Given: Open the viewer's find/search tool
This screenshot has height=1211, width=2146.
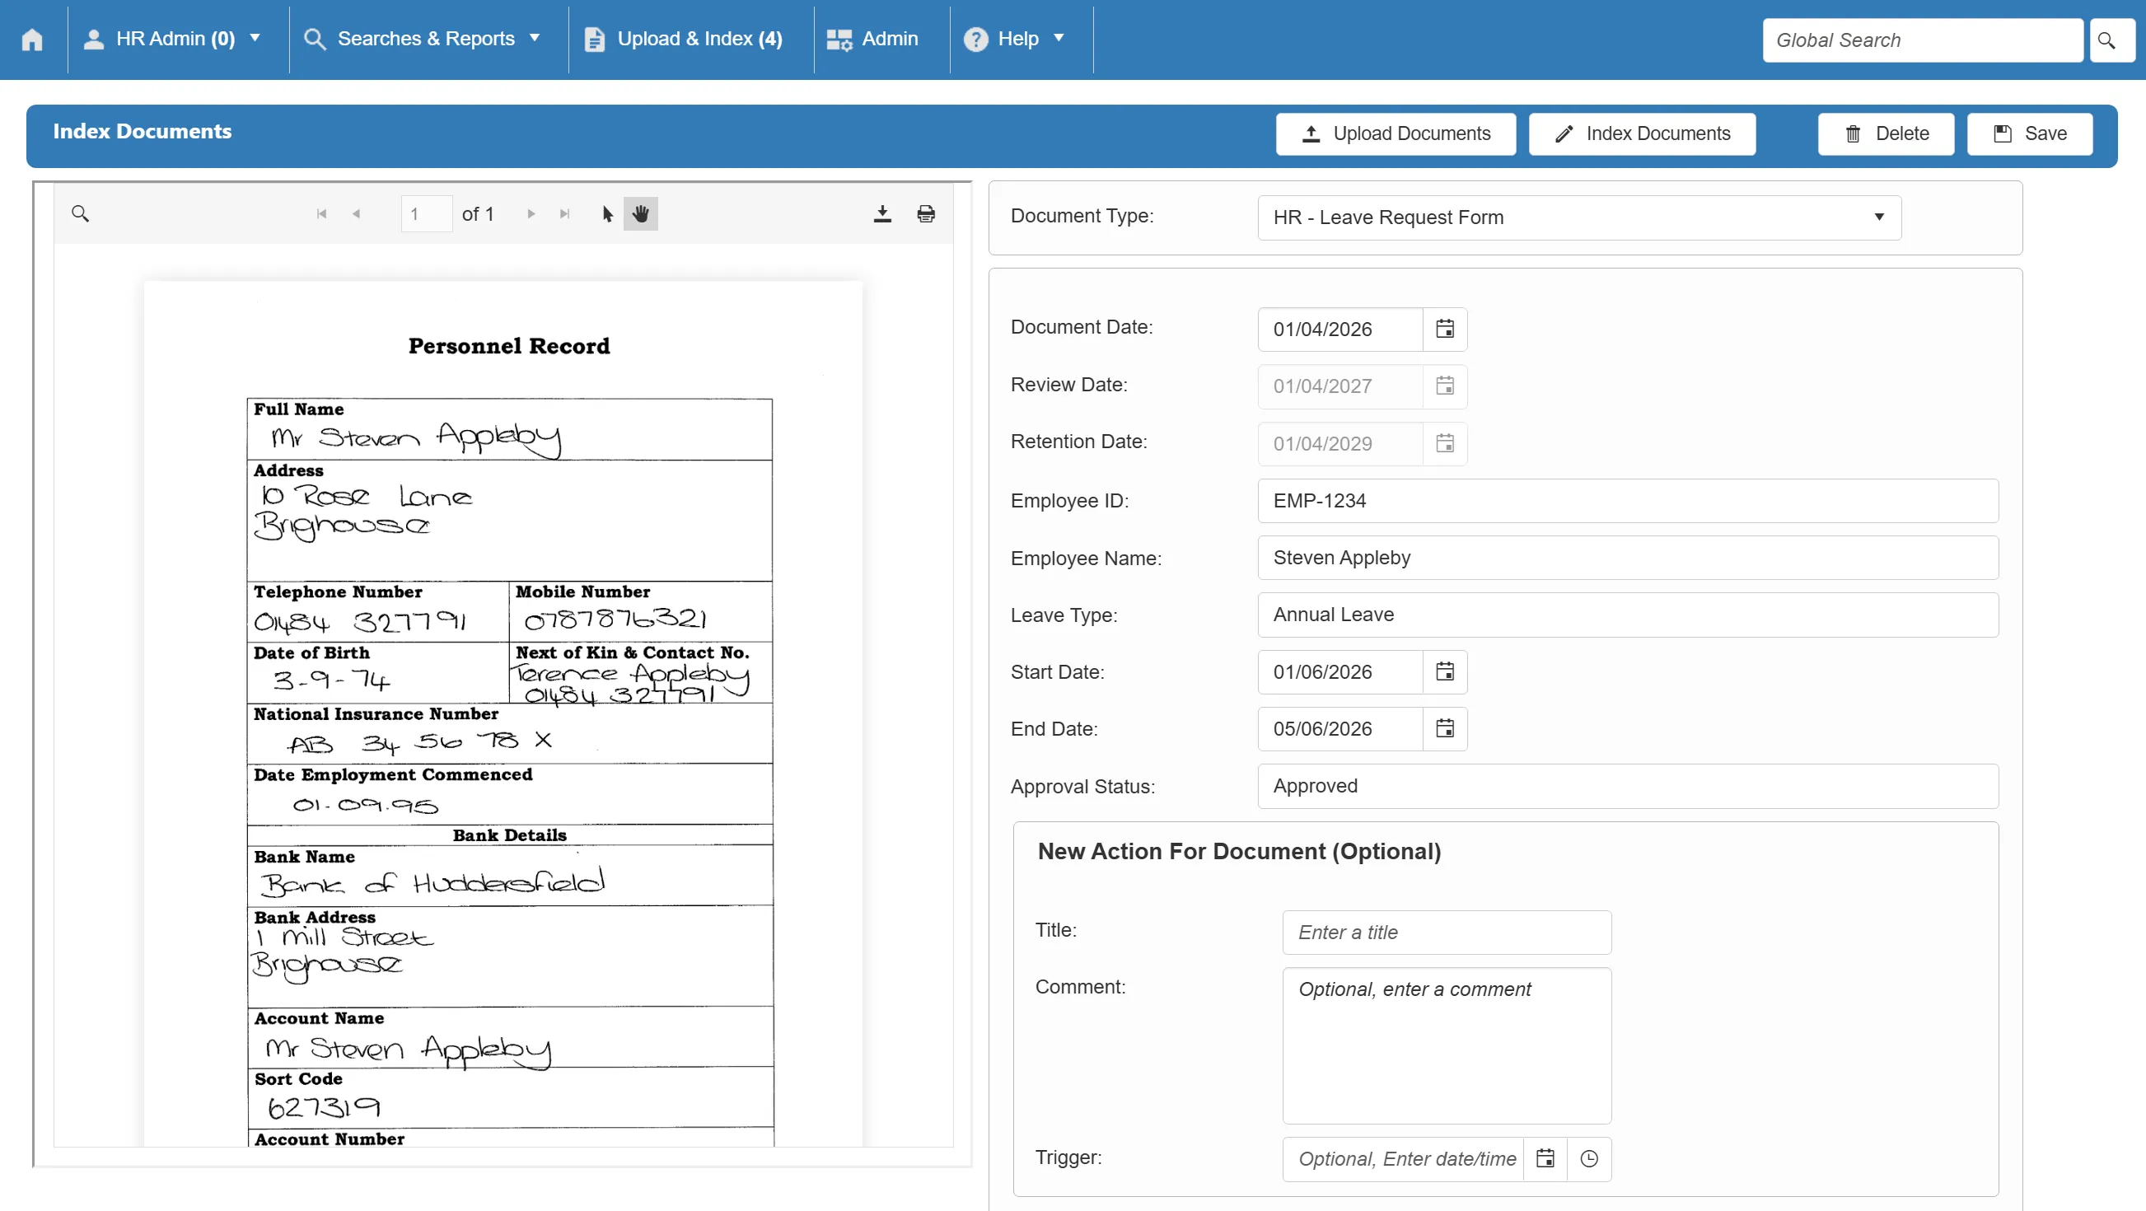Looking at the screenshot, I should 81,214.
